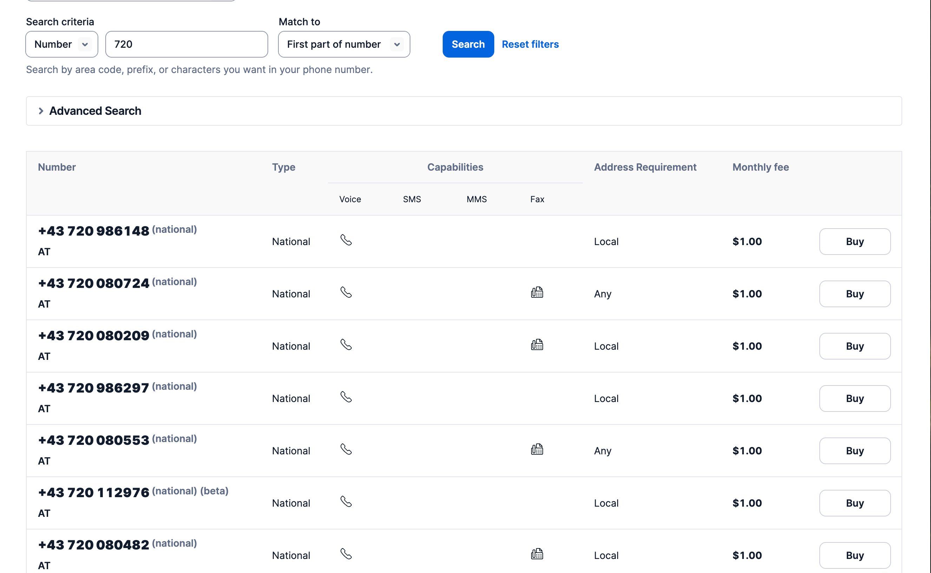Click the fax icon for +43 720 080553
931x573 pixels.
[x=537, y=449]
